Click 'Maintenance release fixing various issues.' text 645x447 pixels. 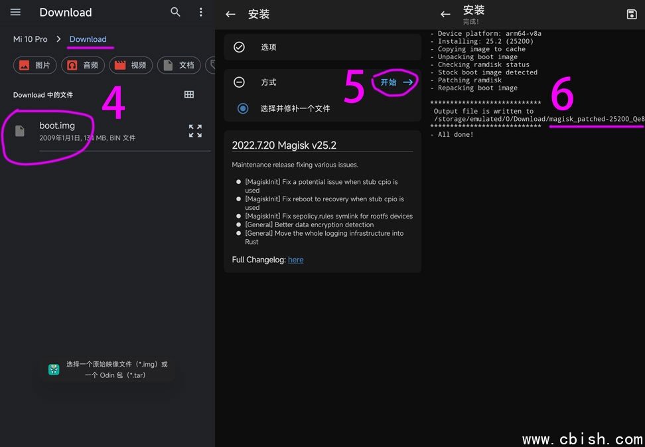coord(295,165)
